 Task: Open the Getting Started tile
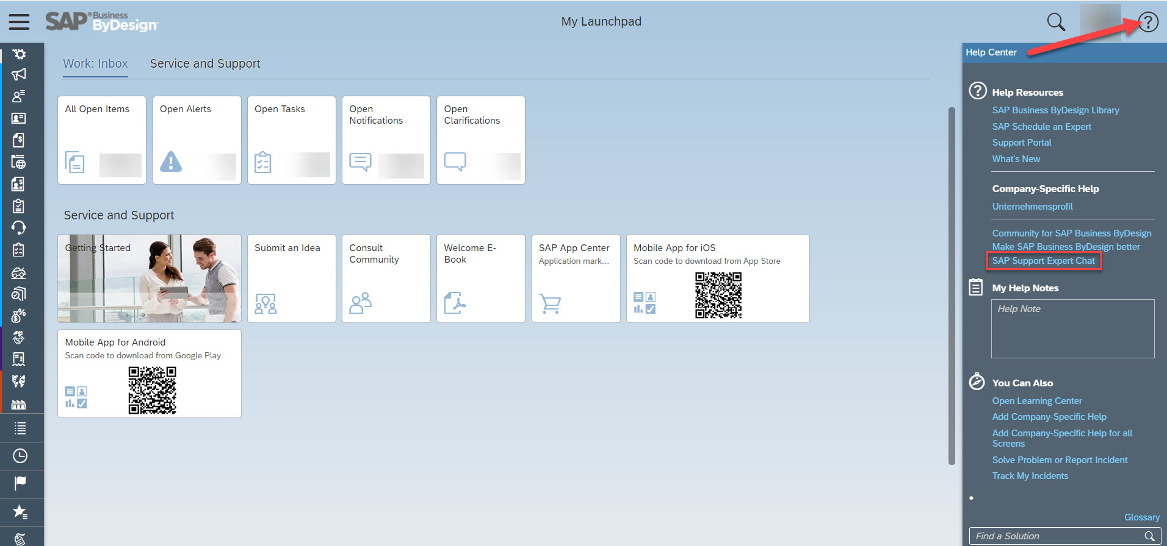pos(150,278)
